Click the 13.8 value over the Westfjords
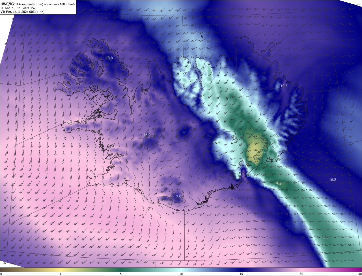 [x=109, y=58]
